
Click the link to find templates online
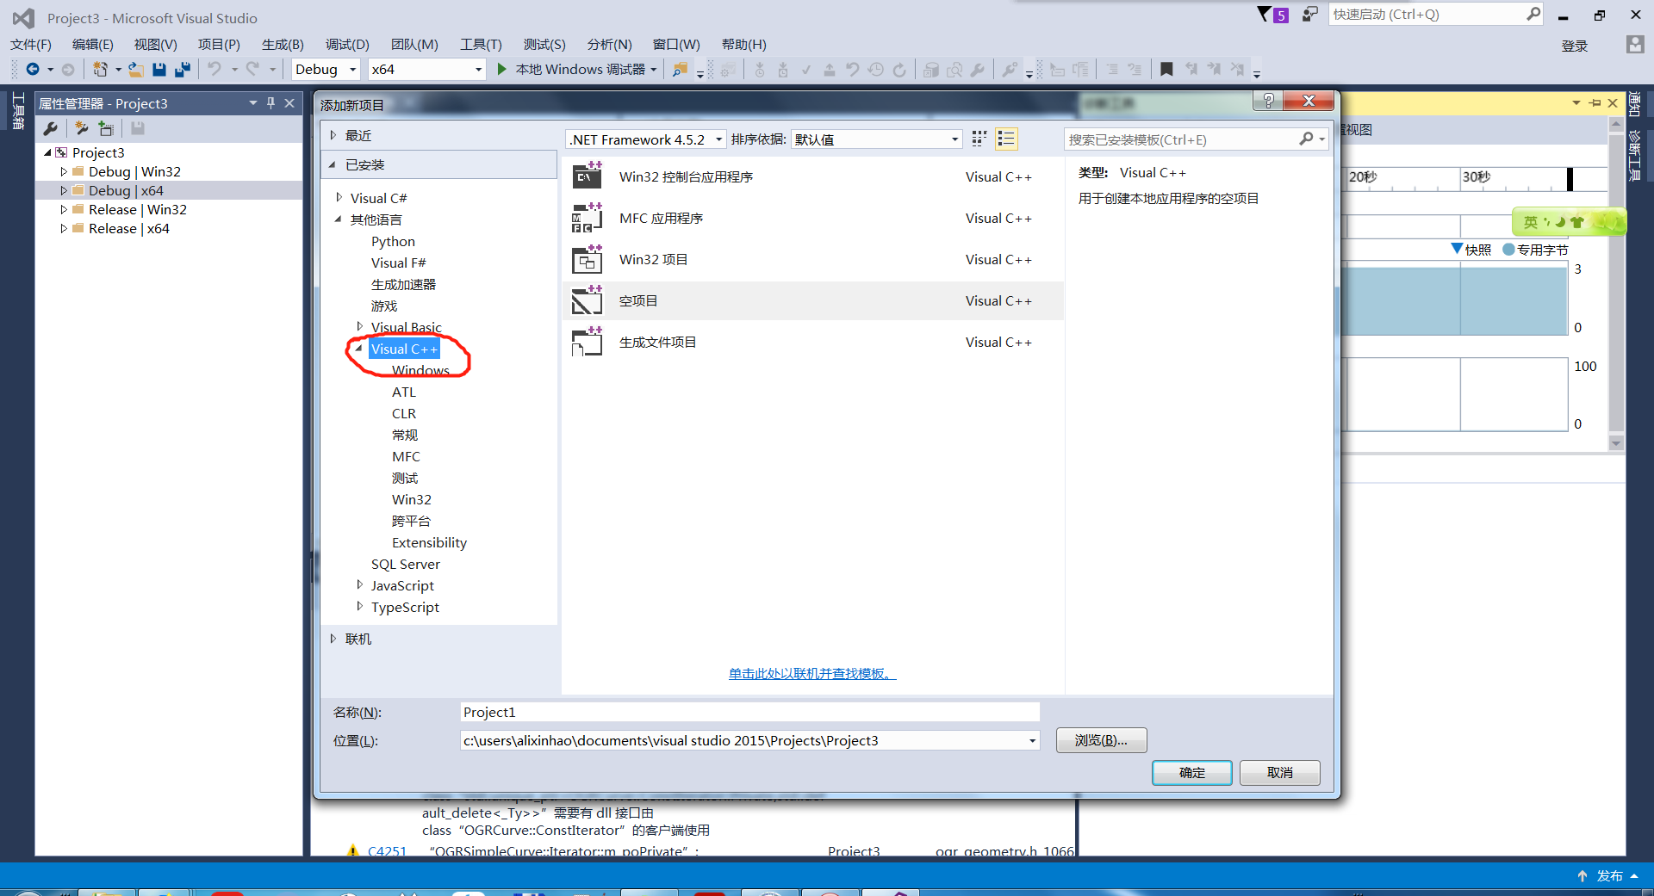812,674
